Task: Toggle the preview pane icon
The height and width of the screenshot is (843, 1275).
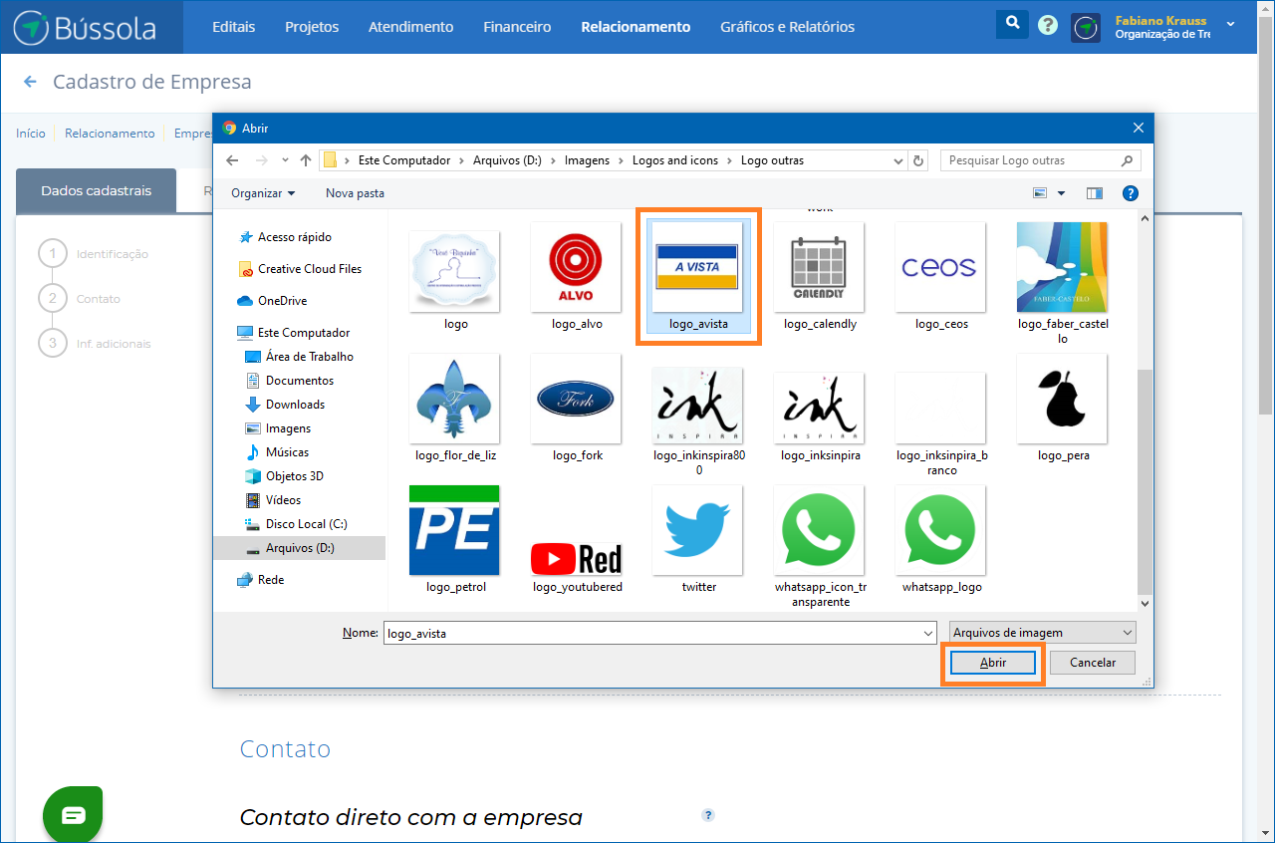Action: (x=1095, y=193)
